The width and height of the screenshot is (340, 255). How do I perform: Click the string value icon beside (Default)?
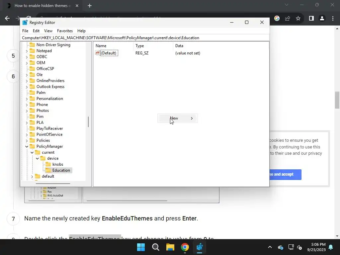[98, 53]
